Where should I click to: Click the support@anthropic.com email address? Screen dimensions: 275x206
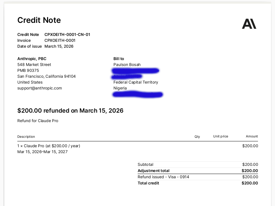40,88
